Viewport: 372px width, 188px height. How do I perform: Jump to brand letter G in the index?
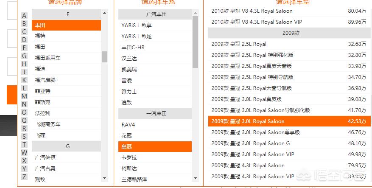tap(24, 56)
